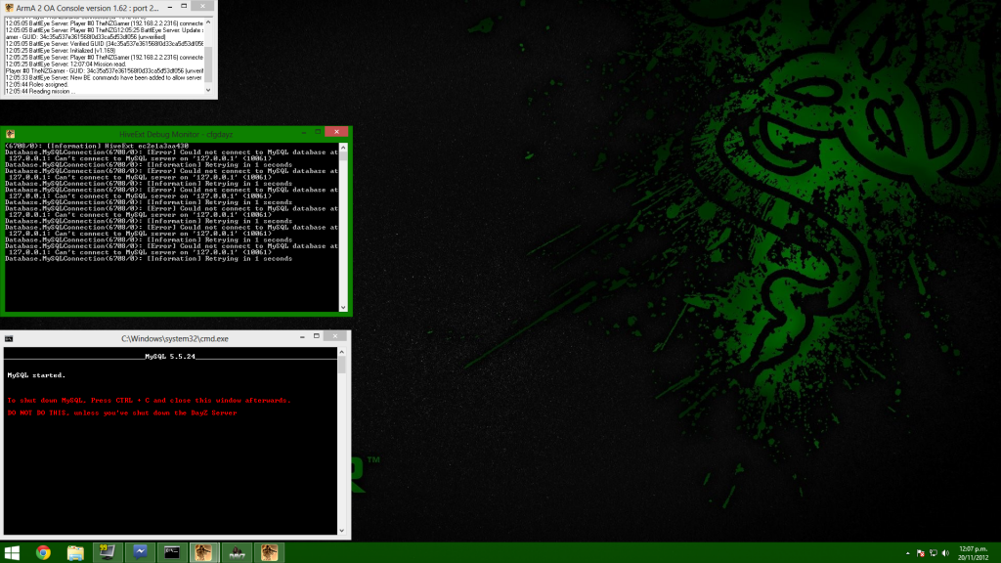The image size is (1001, 563).
Task: Open the network tray icon
Action: (x=934, y=553)
